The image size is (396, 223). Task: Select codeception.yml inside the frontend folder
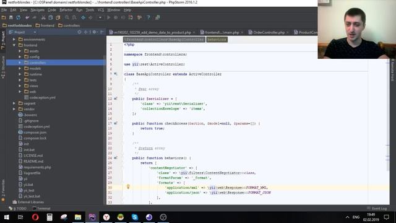(42, 98)
